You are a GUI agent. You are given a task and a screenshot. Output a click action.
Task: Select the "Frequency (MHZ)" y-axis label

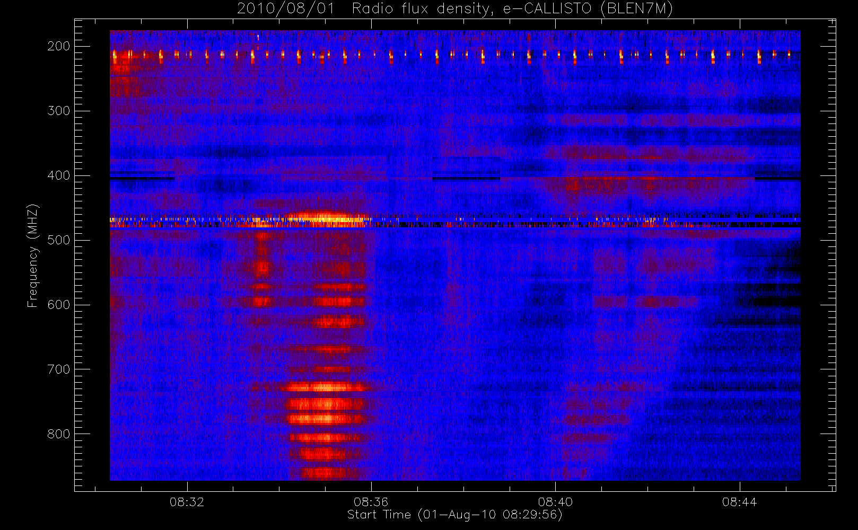pos(33,255)
